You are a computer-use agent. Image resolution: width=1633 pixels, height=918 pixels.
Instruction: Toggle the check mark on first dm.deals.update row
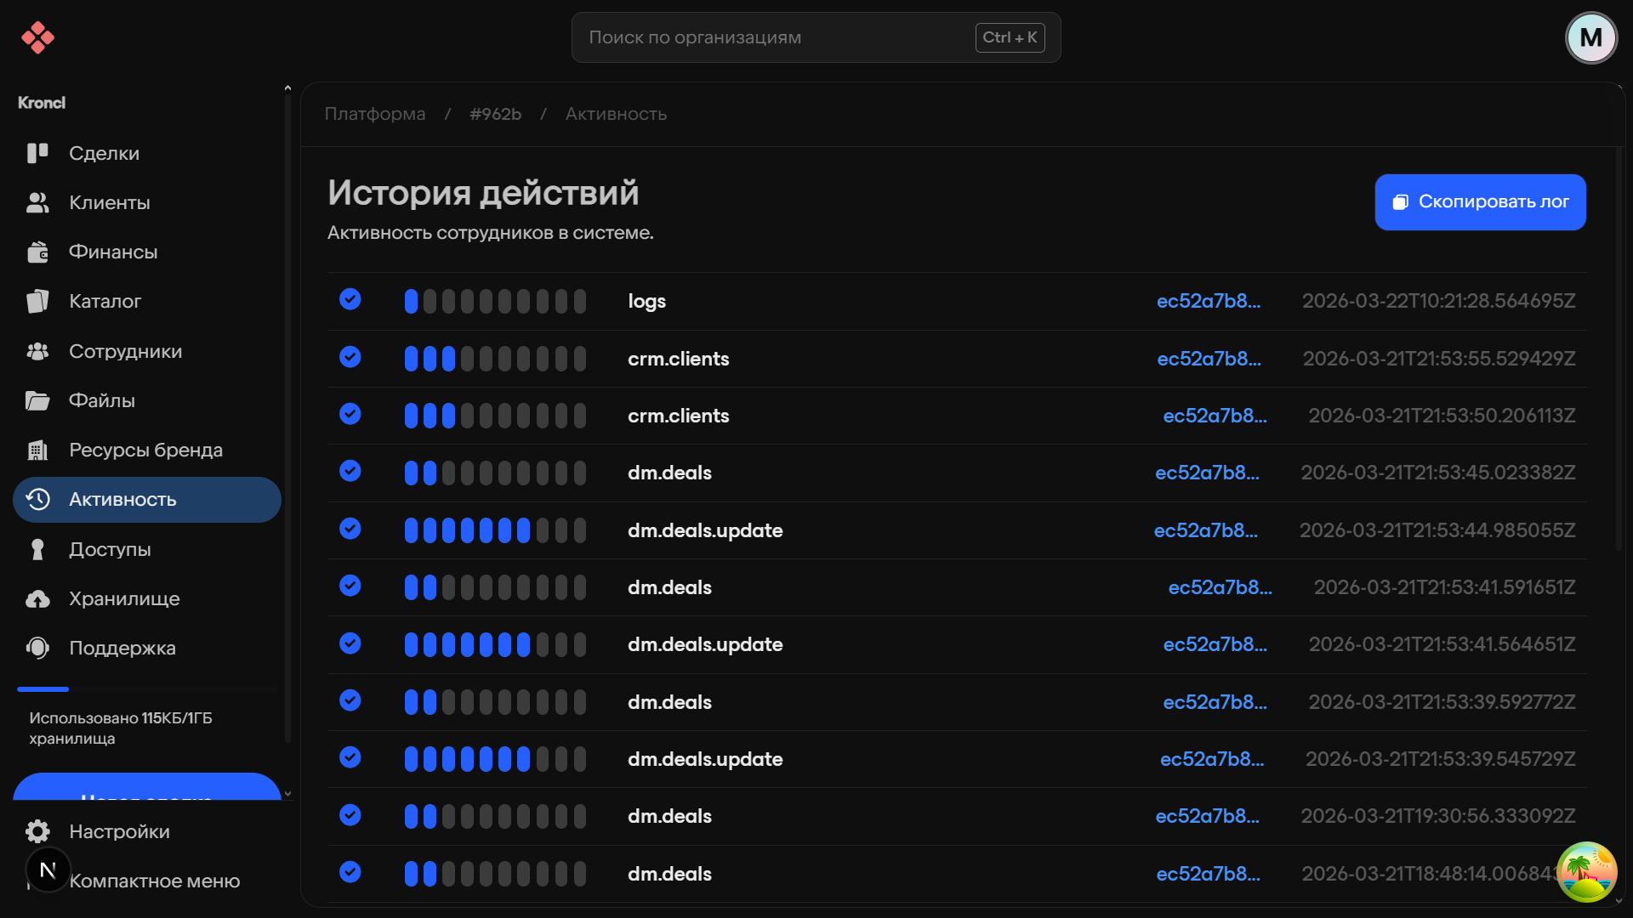pyautogui.click(x=350, y=529)
